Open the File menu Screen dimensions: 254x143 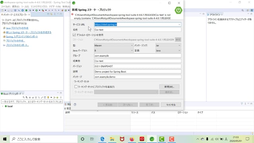(x=6, y=6)
